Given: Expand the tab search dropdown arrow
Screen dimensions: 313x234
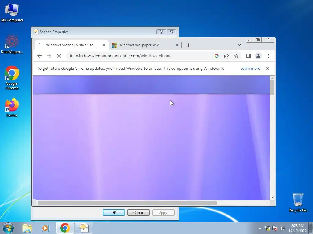Looking at the screenshot, I should click(239, 45).
